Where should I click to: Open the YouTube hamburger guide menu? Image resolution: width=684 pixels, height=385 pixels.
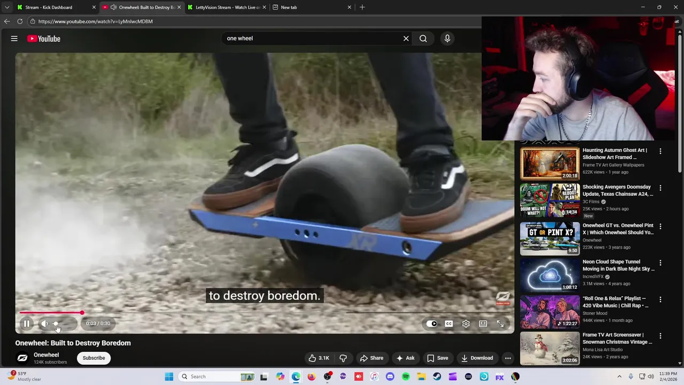(14, 38)
